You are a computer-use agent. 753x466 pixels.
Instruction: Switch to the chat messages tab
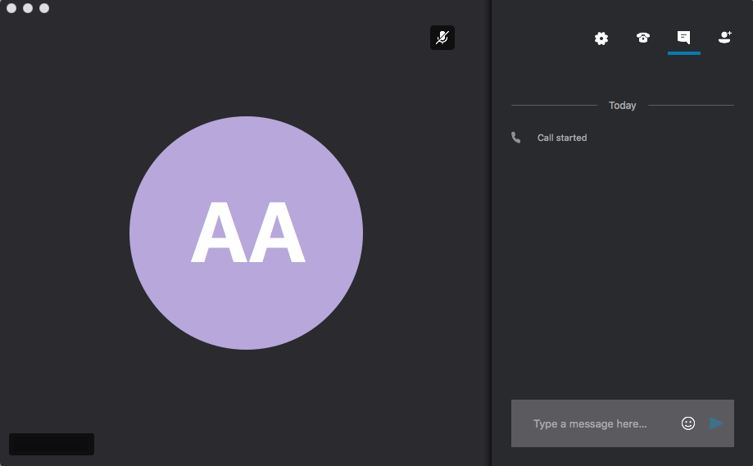[x=683, y=38]
